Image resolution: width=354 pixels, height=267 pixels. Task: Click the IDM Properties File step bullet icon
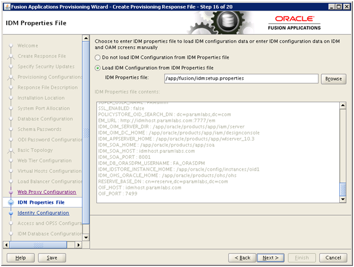11,202
